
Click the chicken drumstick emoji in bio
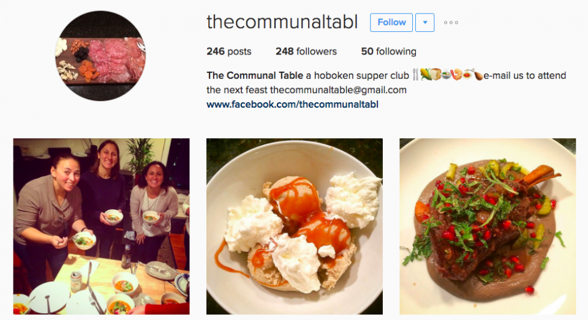477,74
